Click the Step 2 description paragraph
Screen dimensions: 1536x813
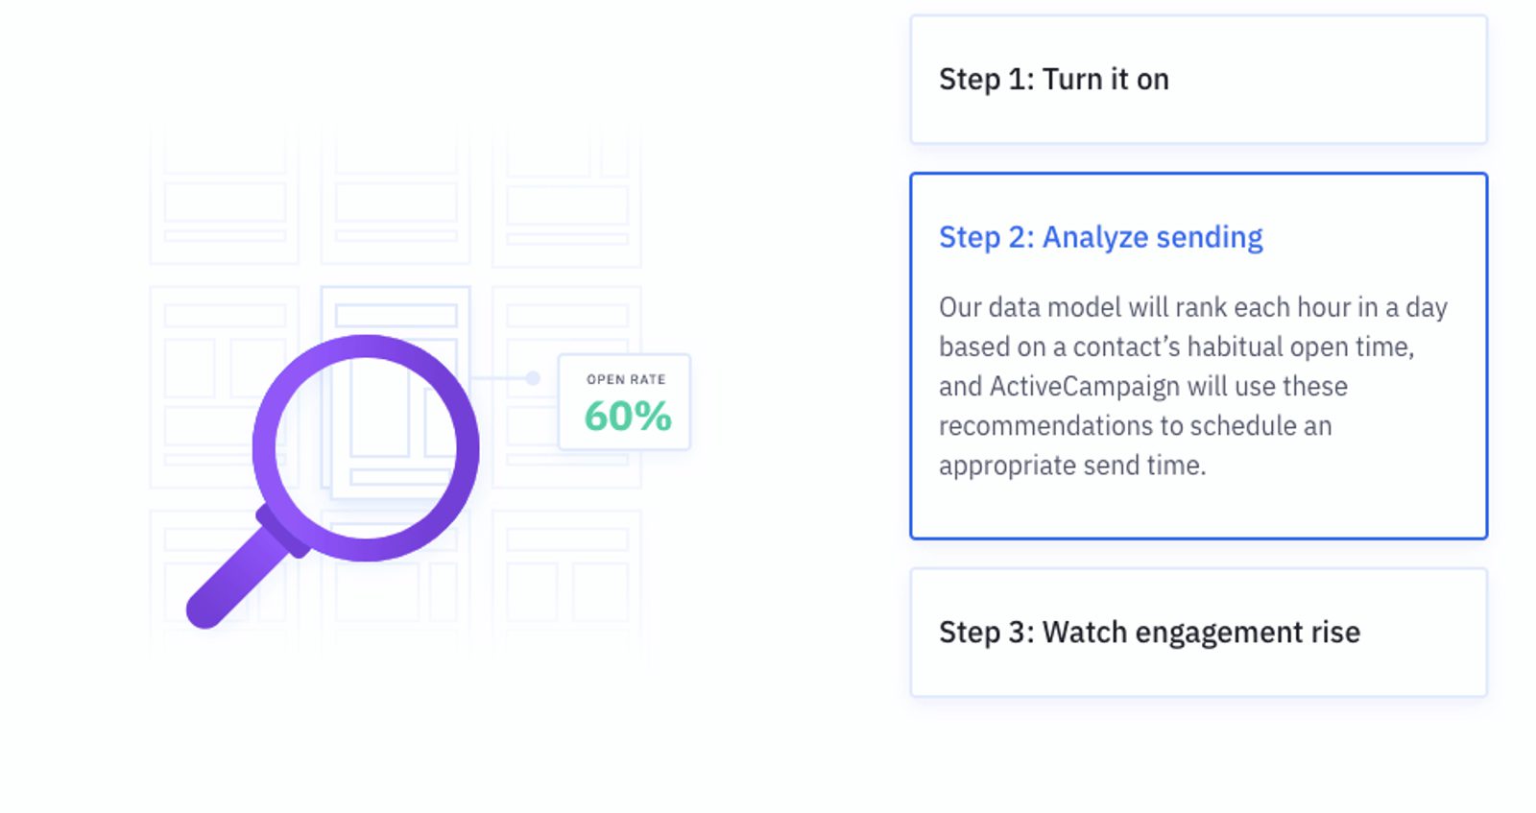1192,386
